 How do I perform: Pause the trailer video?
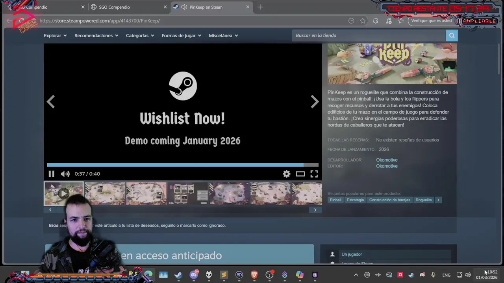point(52,174)
